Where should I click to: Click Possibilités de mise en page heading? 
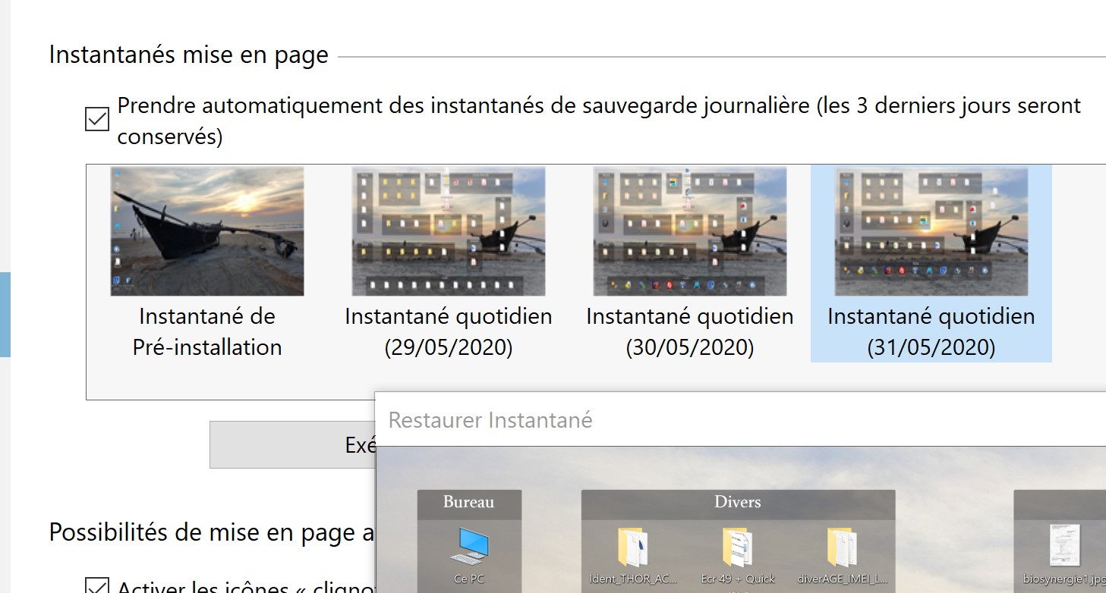(213, 532)
